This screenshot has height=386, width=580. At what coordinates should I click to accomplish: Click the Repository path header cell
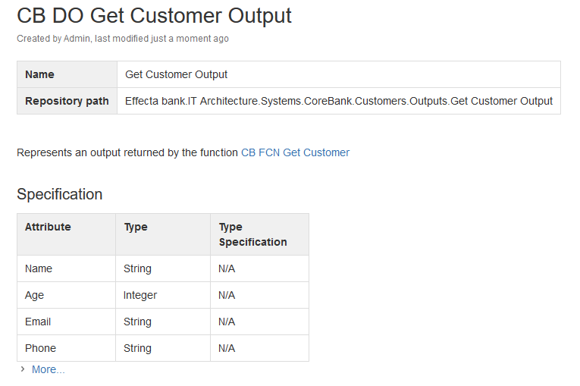(67, 101)
